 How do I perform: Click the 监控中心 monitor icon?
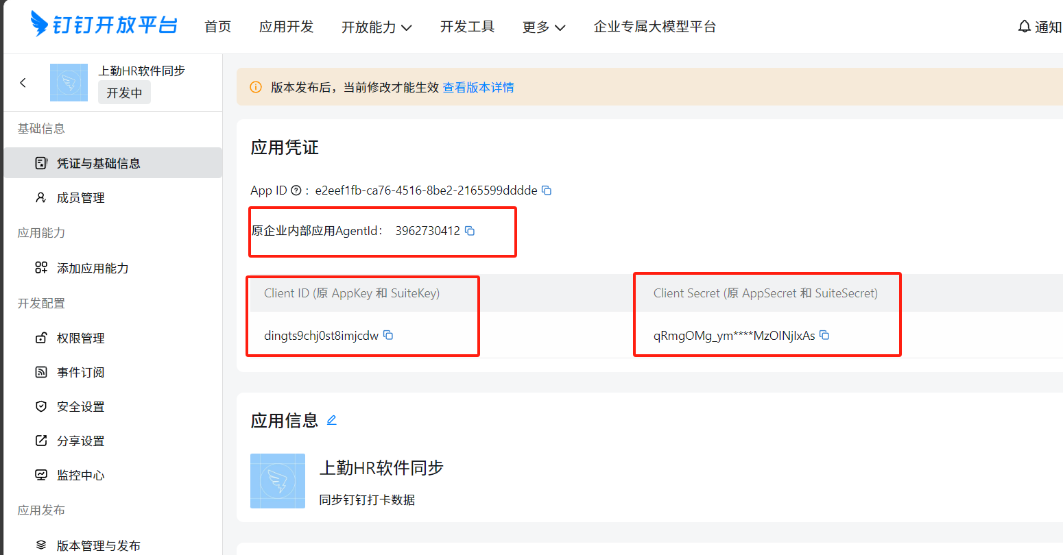click(41, 475)
